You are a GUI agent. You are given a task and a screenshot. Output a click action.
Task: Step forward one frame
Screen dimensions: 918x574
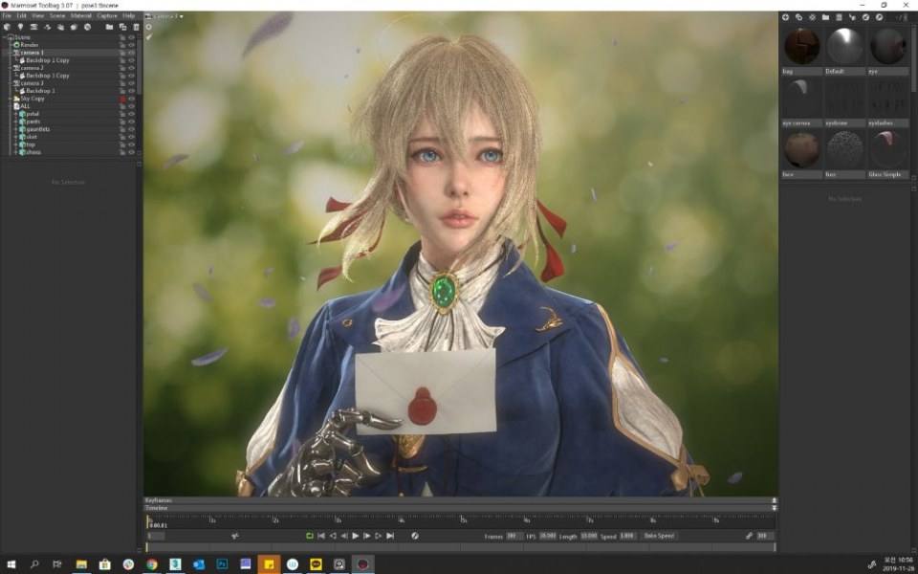[367, 536]
